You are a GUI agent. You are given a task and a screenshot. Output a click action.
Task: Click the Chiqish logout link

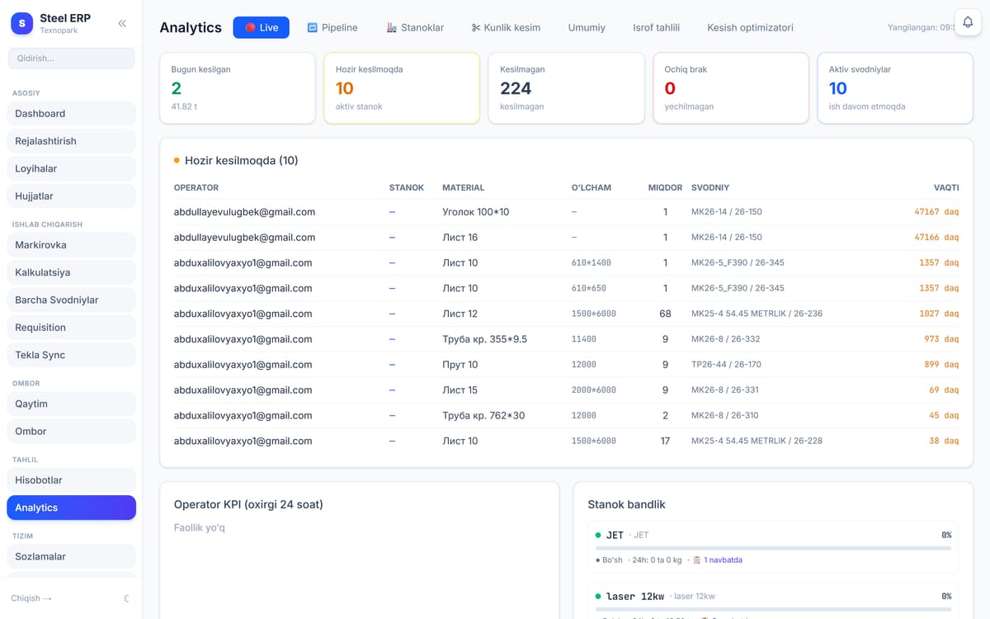point(31,598)
